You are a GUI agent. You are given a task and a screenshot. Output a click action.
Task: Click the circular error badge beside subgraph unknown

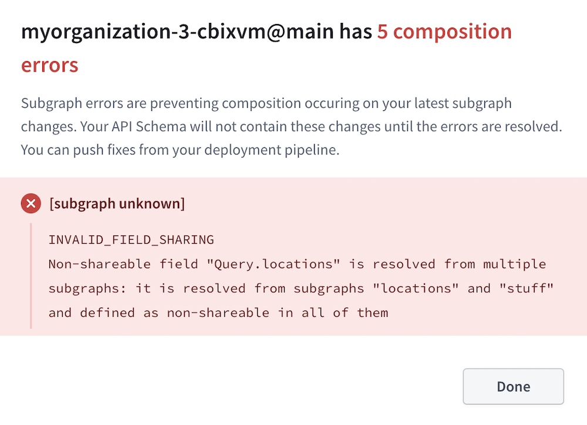(x=31, y=204)
